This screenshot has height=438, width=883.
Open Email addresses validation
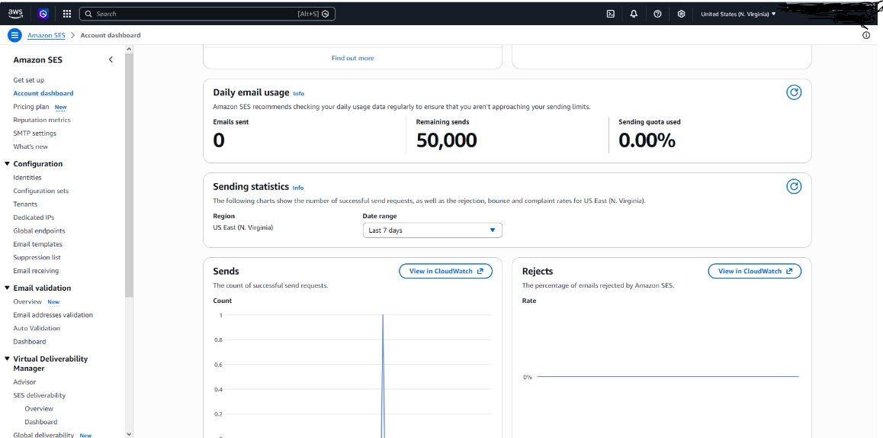point(53,315)
